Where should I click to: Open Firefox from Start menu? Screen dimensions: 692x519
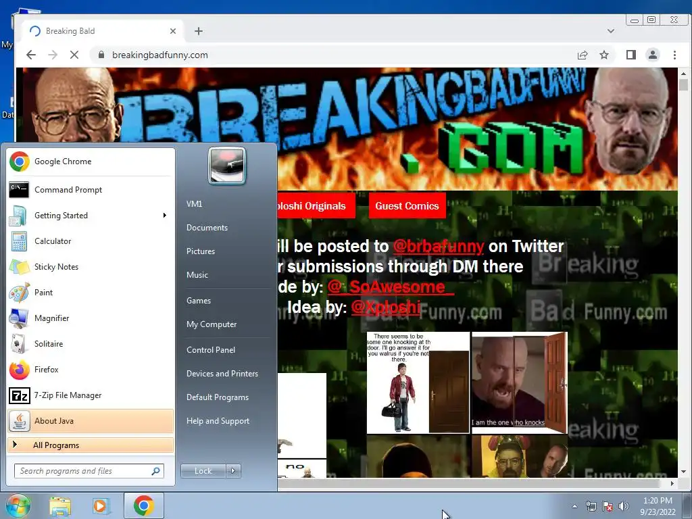[91, 370]
